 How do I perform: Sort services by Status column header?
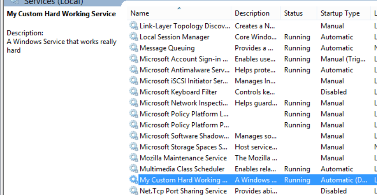(x=293, y=13)
